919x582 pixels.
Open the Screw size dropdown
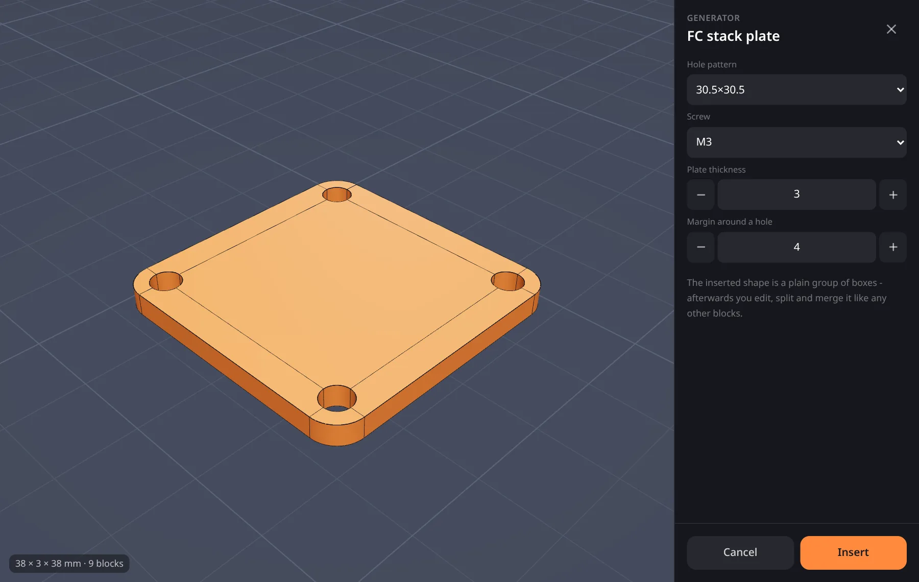pos(796,142)
